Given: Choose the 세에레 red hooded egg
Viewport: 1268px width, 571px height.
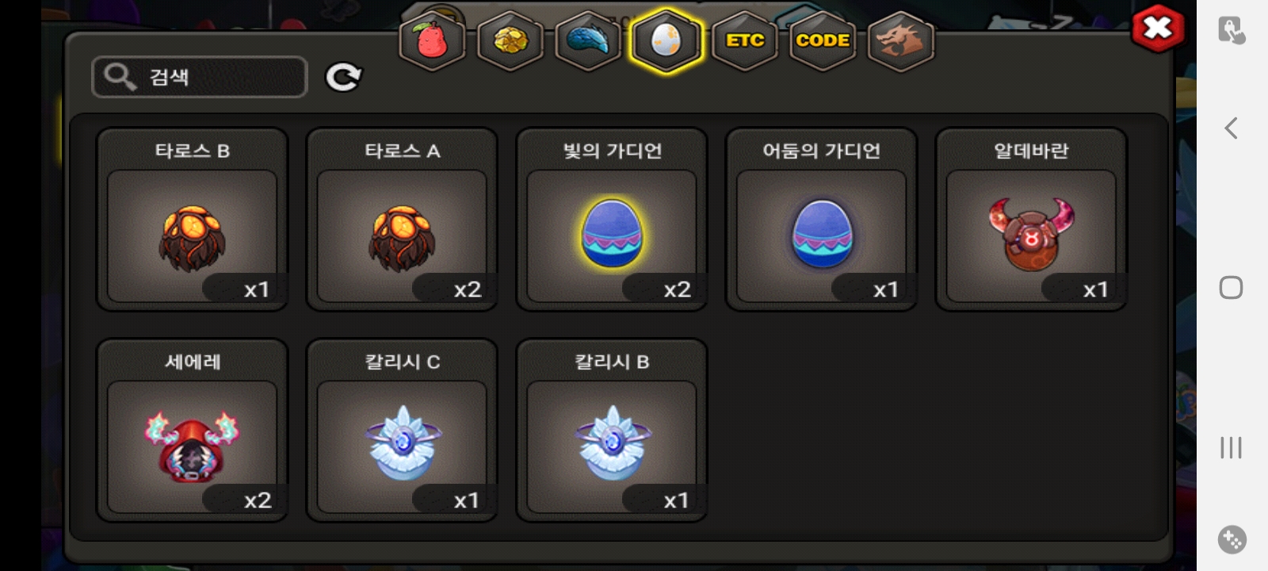Looking at the screenshot, I should click(192, 431).
